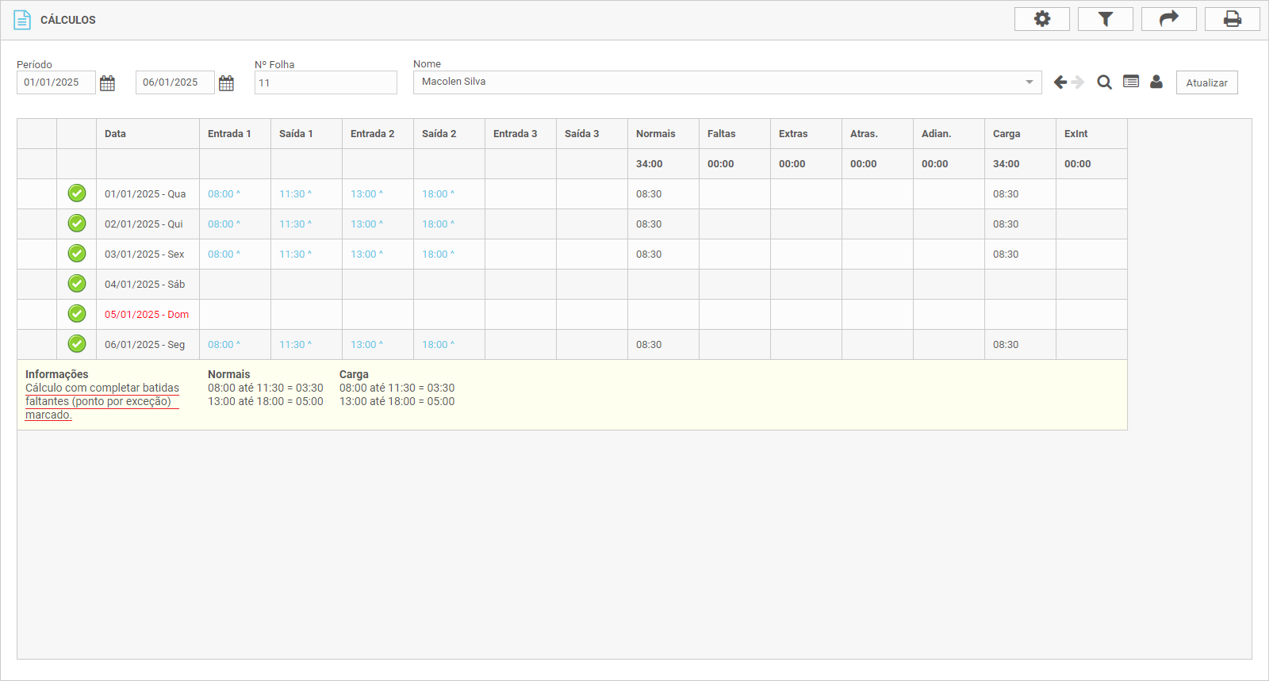Open calendar for period start date

(x=108, y=83)
